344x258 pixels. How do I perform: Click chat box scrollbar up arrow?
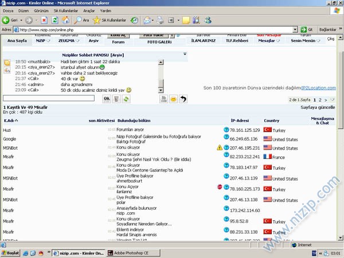coord(161,62)
